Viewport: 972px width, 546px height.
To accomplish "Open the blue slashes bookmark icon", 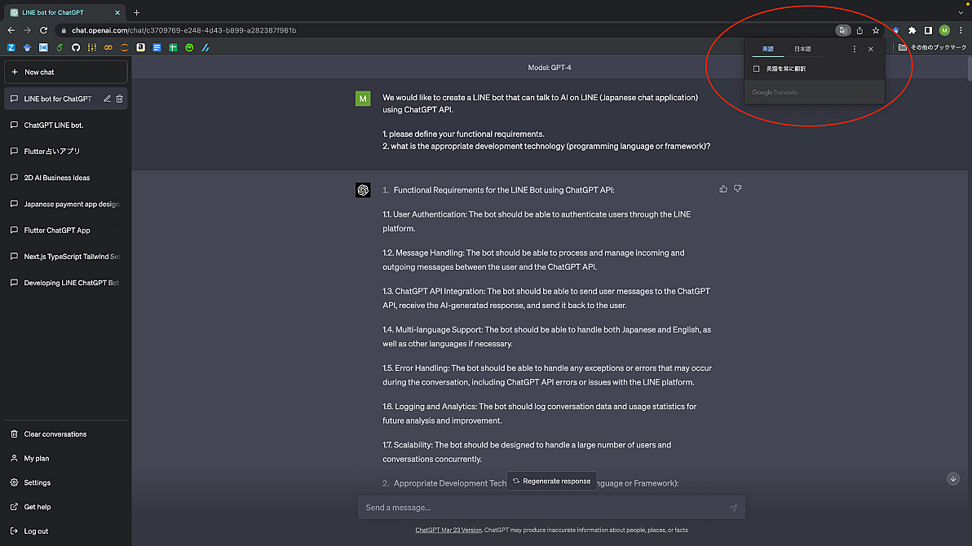I will click(x=205, y=47).
